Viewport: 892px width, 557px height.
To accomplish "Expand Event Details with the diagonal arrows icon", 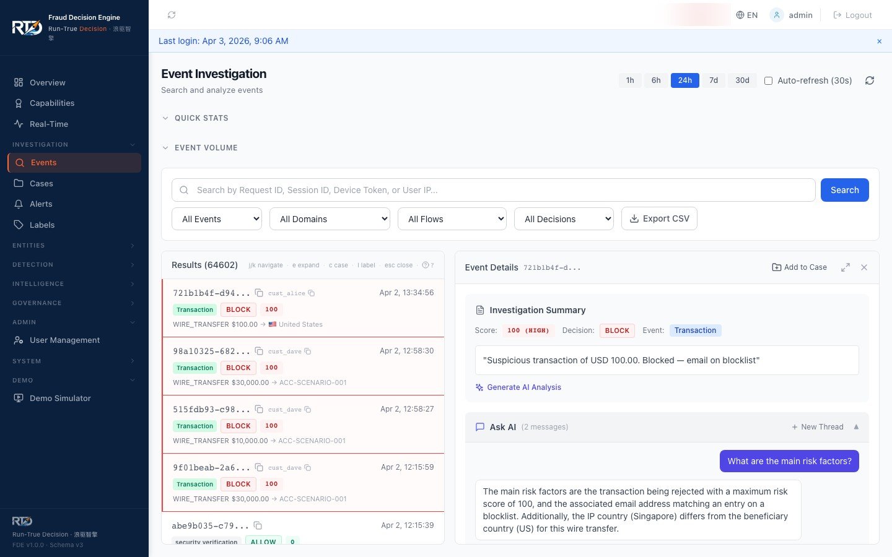I will pyautogui.click(x=846, y=267).
